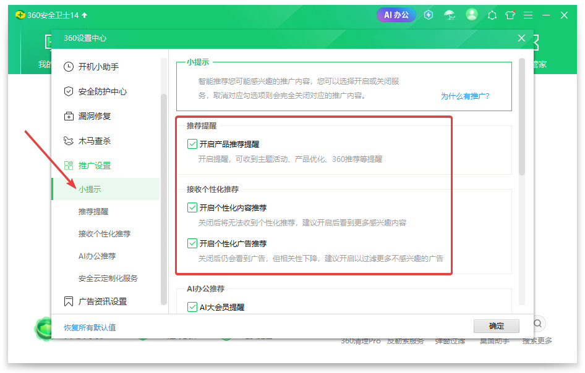Open 安全防护中心 via its shield icon
The height and width of the screenshot is (373, 585).
click(70, 91)
